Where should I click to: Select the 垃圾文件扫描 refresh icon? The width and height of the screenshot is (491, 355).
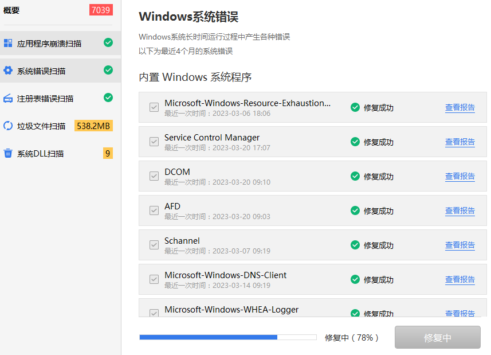[8, 124]
